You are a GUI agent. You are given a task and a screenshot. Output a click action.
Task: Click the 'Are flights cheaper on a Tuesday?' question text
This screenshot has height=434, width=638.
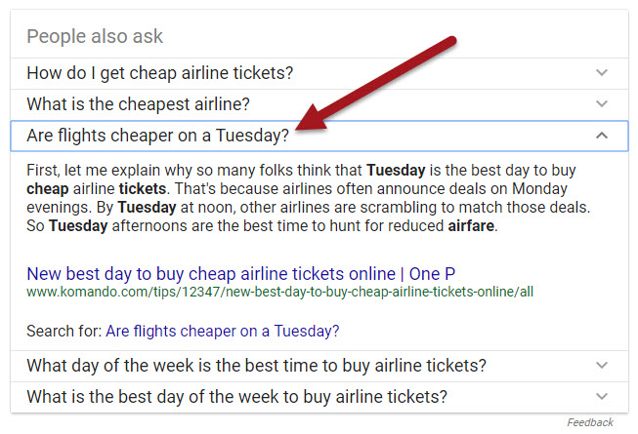[157, 135]
